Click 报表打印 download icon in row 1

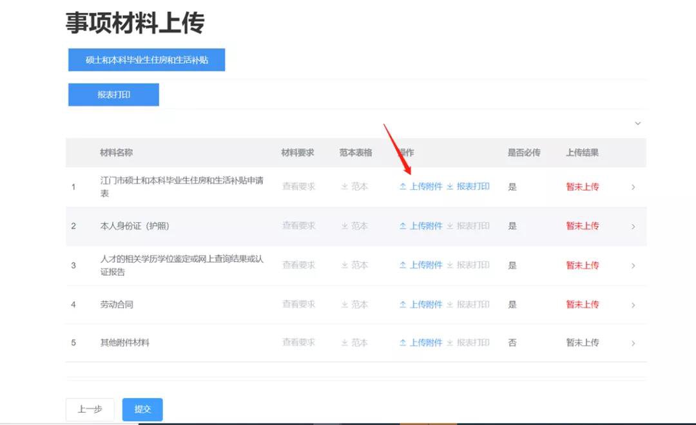450,187
